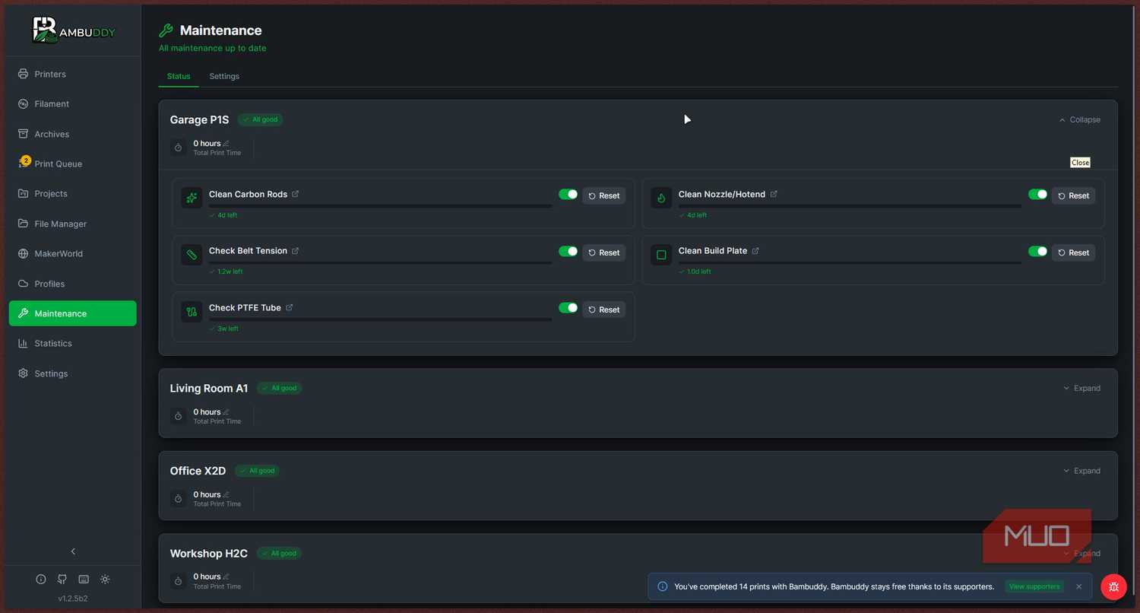Image resolution: width=1140 pixels, height=613 pixels.
Task: Click the Check PTFE Tube route icon
Action: (192, 312)
